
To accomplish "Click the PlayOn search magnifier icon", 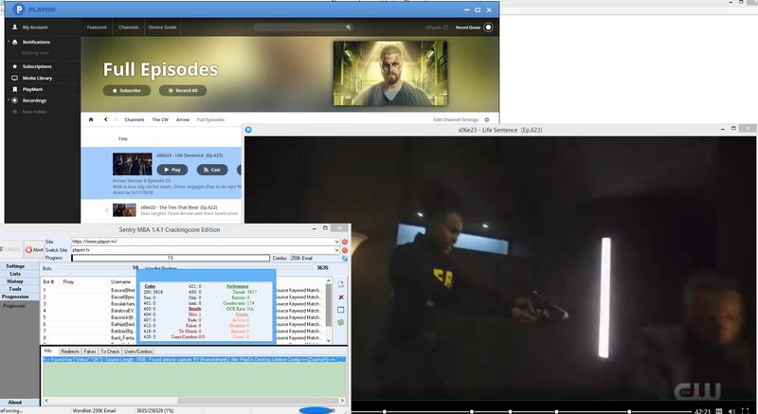I will (x=348, y=27).
